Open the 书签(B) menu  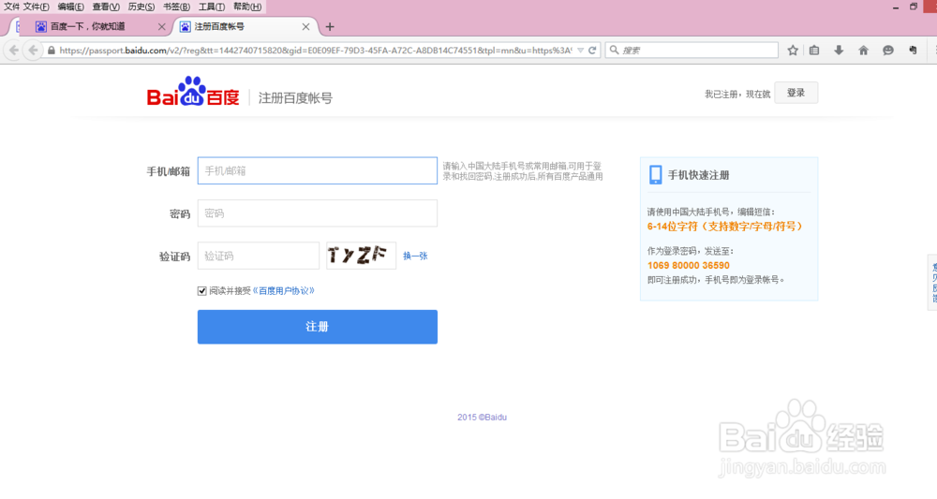pos(176,7)
